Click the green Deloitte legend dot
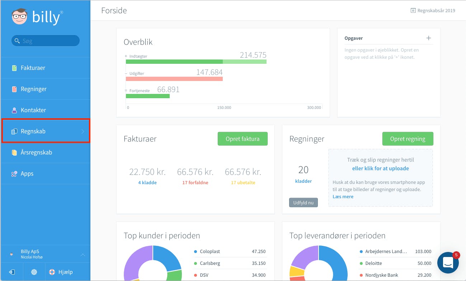 click(x=361, y=263)
